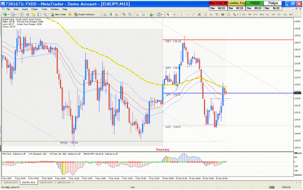
Task: Select the Equidistant Channel tool
Action: [x=199, y=15]
